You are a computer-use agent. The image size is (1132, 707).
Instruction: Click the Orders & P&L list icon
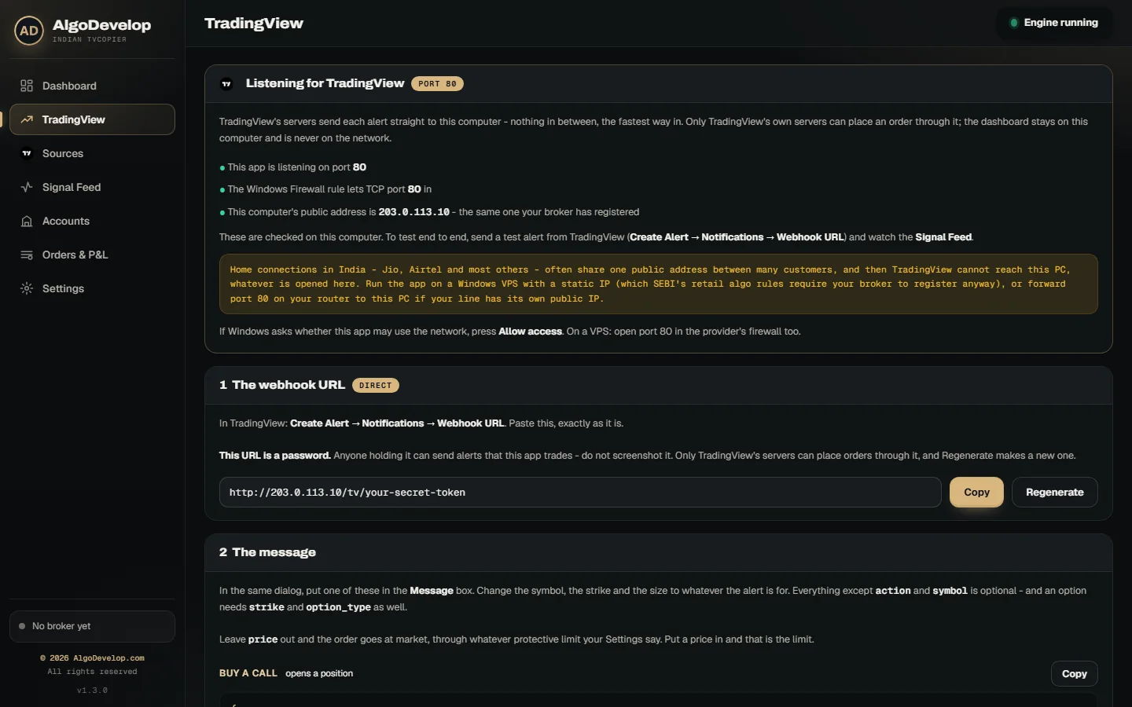[x=27, y=255]
